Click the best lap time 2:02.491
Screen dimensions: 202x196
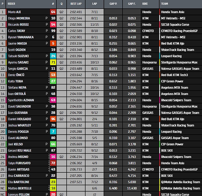point(76,12)
